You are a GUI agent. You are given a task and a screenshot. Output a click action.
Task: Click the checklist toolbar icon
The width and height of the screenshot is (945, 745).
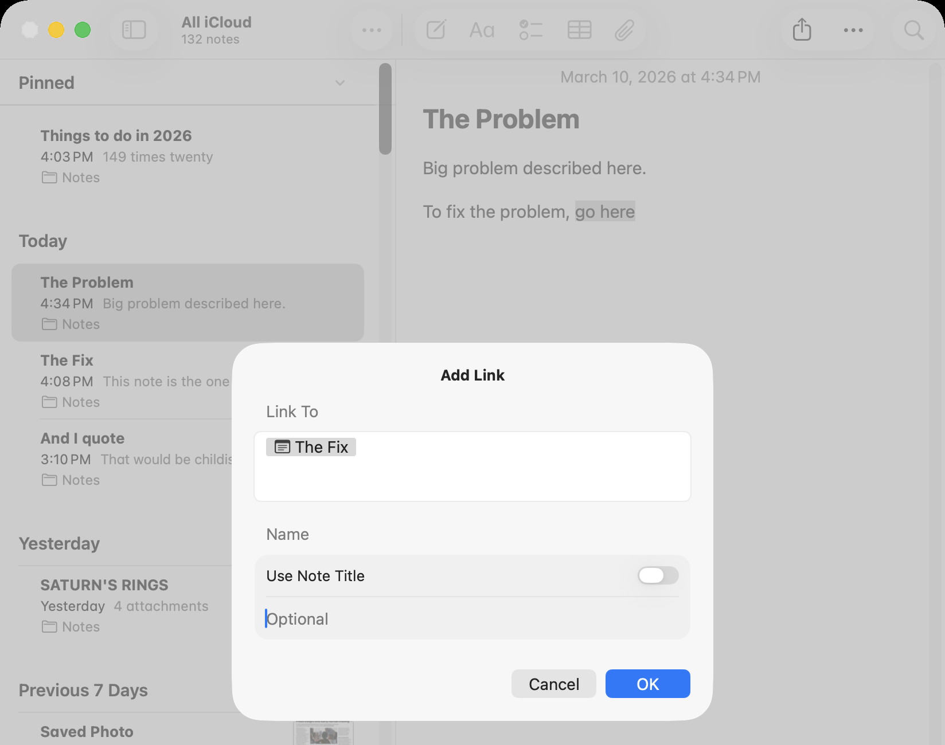[530, 30]
